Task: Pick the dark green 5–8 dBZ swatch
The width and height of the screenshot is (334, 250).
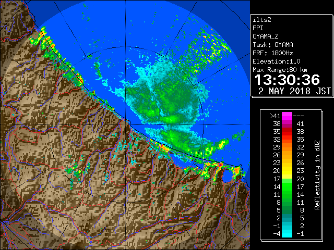Action: coord(287,210)
